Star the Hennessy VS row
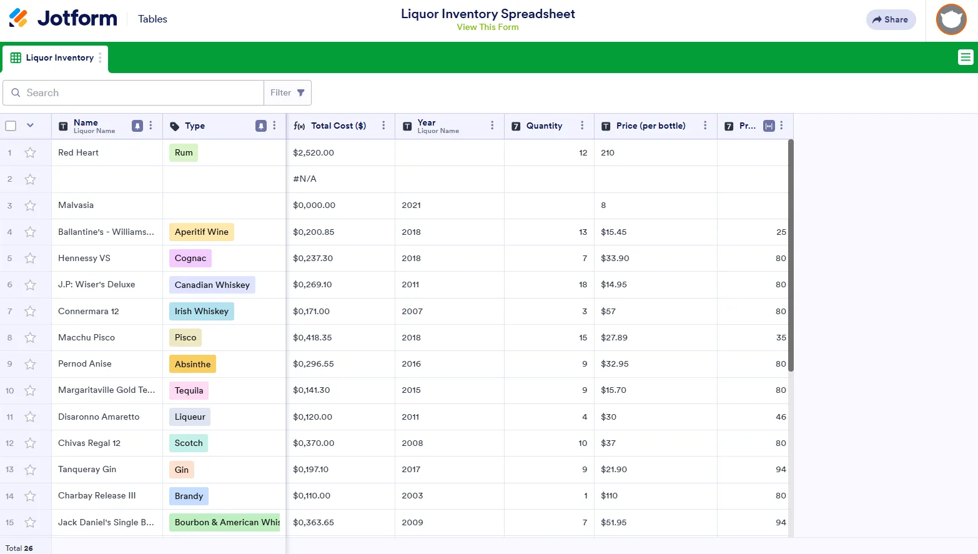Image resolution: width=978 pixels, height=554 pixels. coord(30,258)
